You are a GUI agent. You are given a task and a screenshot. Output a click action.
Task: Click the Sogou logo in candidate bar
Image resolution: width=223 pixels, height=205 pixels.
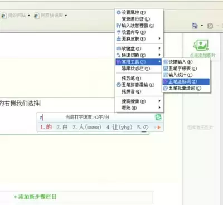(158, 117)
